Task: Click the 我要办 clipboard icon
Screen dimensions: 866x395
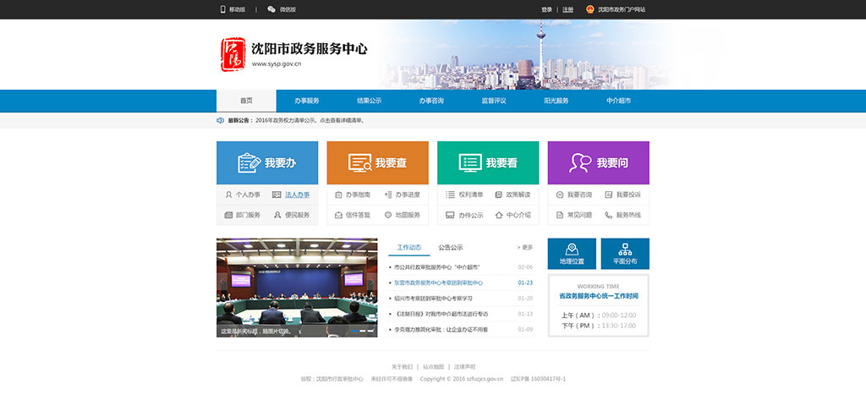Action: [x=248, y=162]
